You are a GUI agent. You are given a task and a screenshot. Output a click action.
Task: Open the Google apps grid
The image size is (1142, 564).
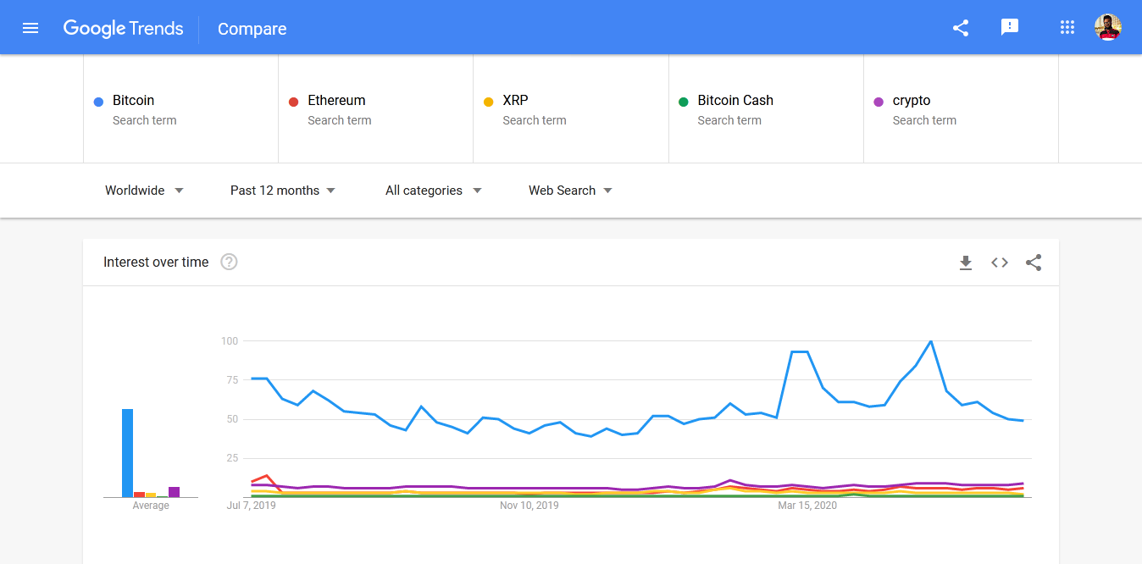1067,28
